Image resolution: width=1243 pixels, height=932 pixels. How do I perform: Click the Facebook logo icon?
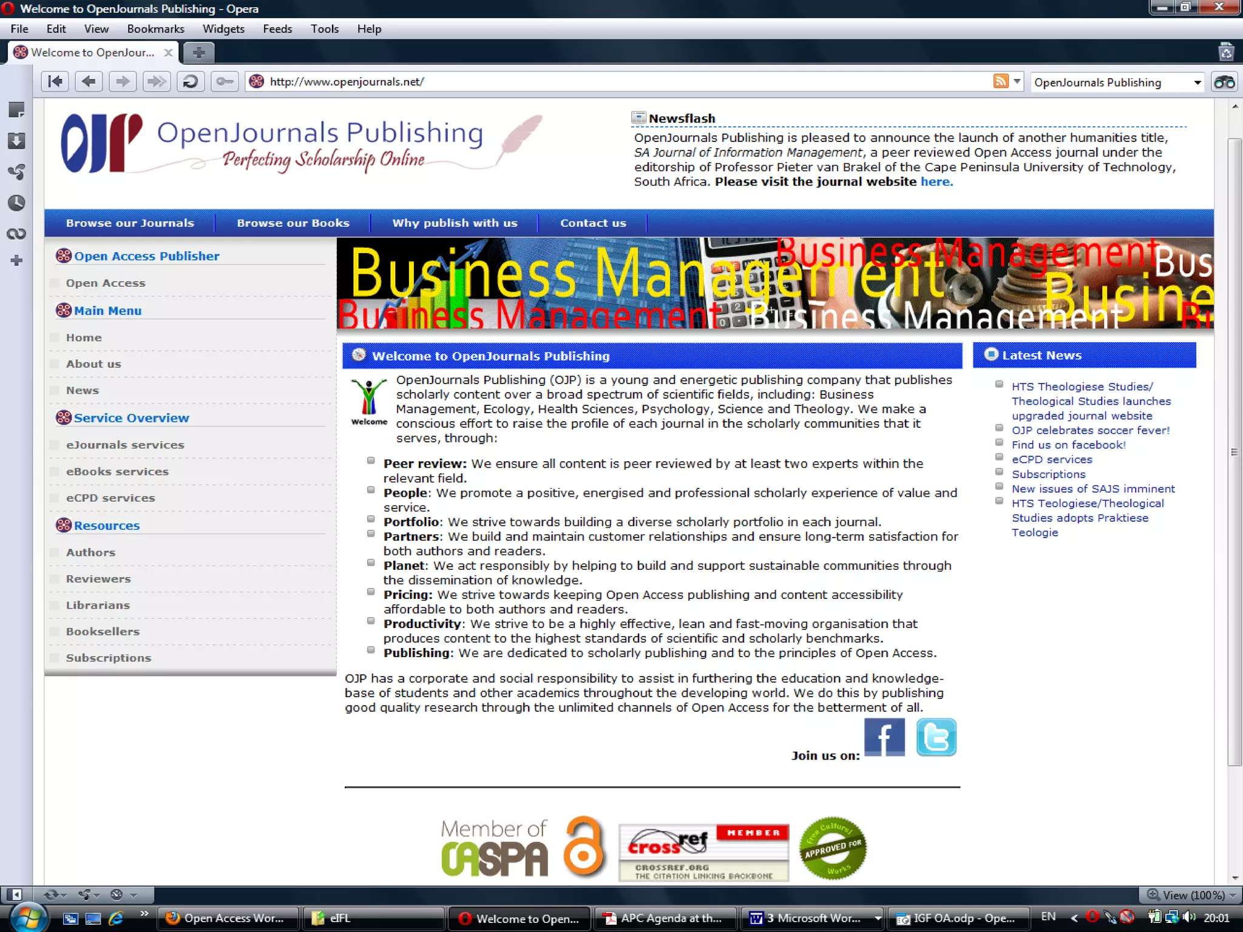pos(884,737)
